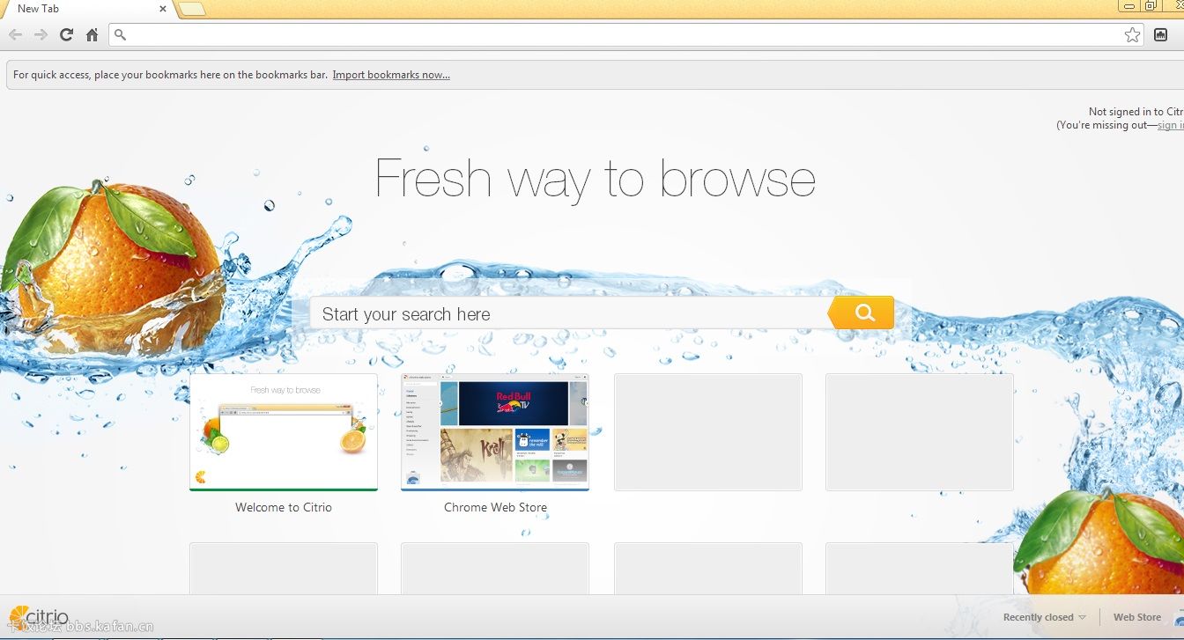Open the Chrome Web Store thumbnail
The width and height of the screenshot is (1184, 640).
pyautogui.click(x=495, y=431)
